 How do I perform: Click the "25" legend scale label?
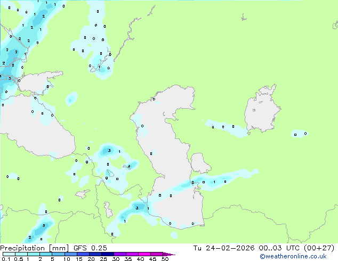[x=103, y=259]
